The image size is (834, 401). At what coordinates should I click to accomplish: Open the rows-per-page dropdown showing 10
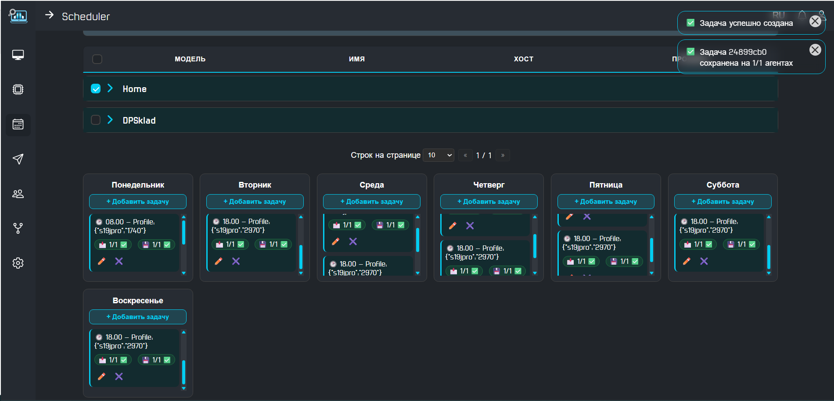pyautogui.click(x=439, y=155)
